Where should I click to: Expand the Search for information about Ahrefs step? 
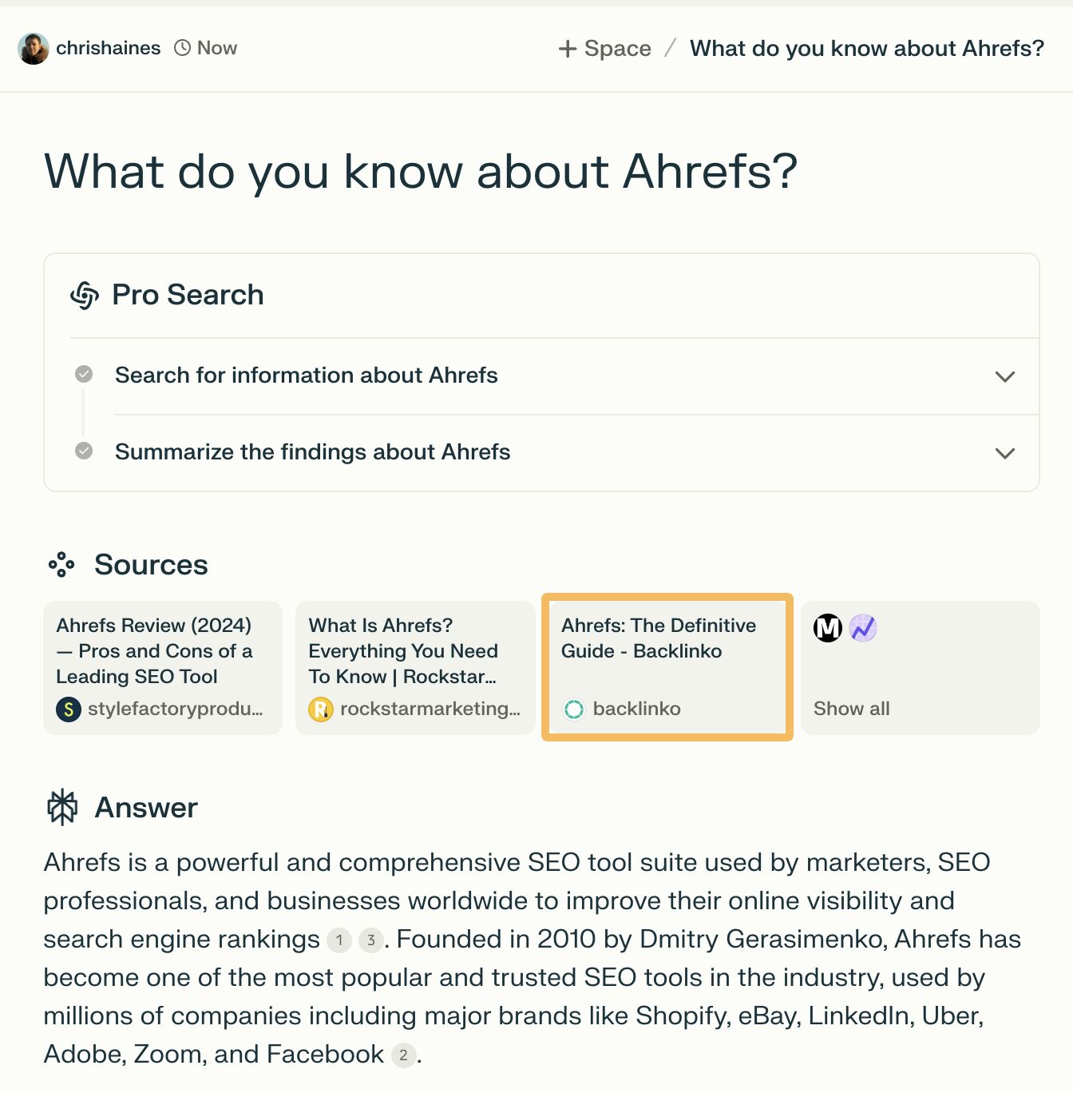[x=1005, y=376]
